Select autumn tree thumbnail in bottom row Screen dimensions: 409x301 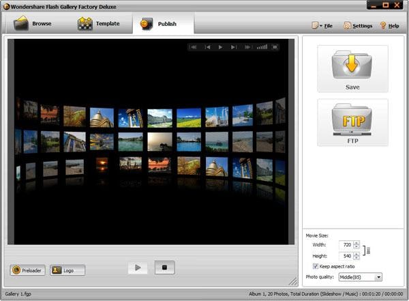(189, 166)
